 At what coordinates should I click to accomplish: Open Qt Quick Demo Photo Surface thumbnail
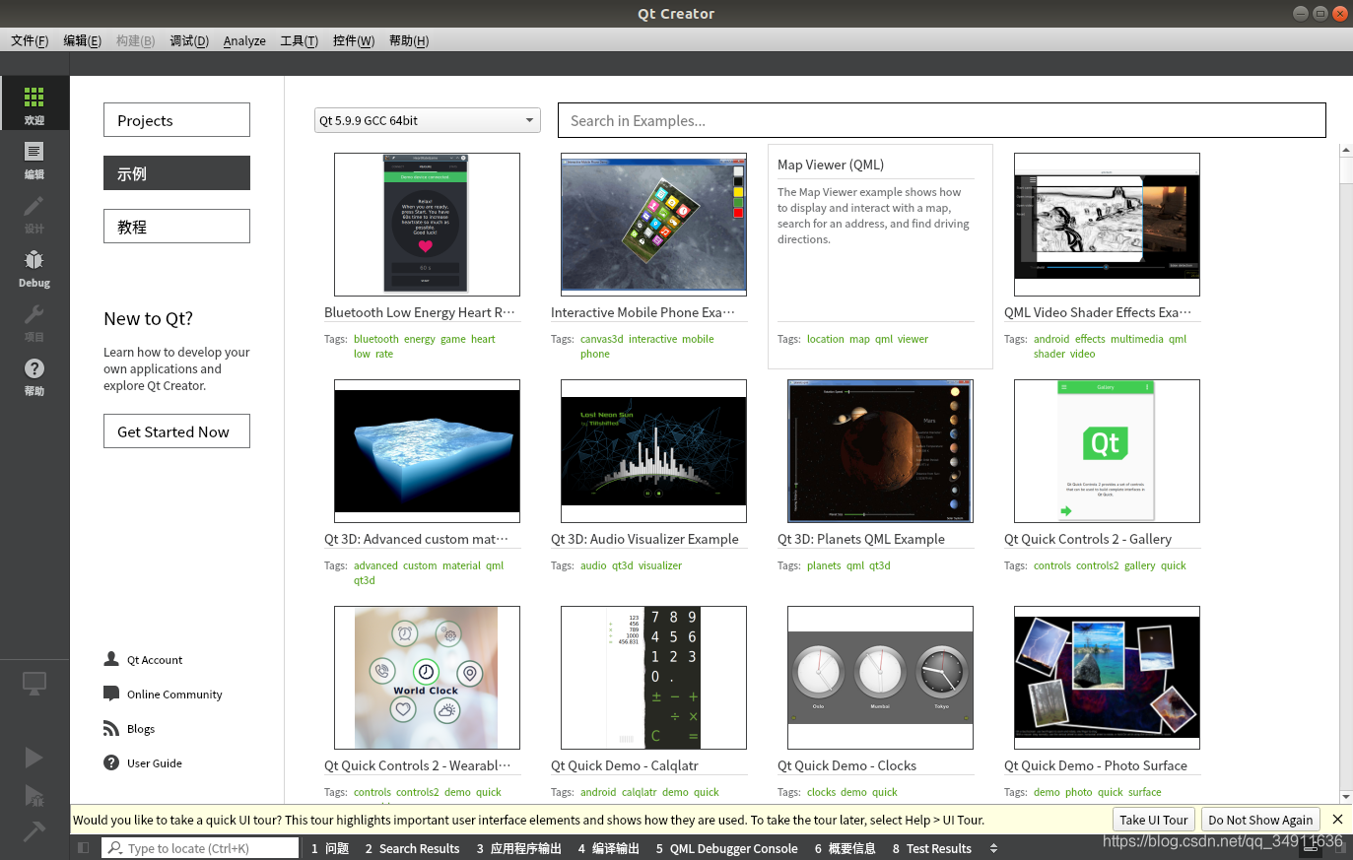coord(1107,678)
